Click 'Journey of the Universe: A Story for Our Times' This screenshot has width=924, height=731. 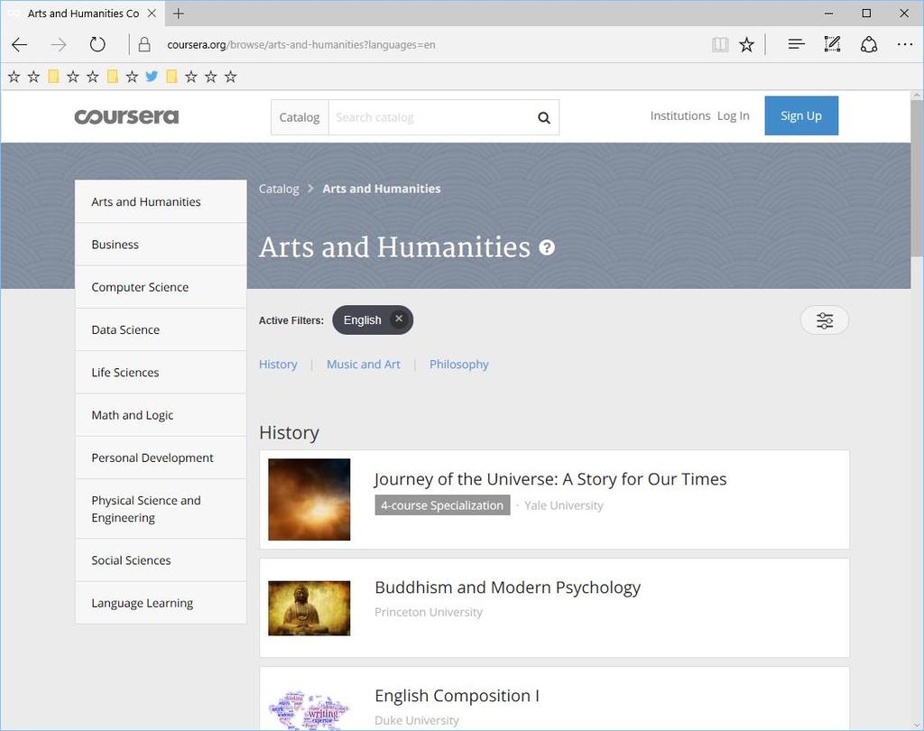pyautogui.click(x=550, y=479)
